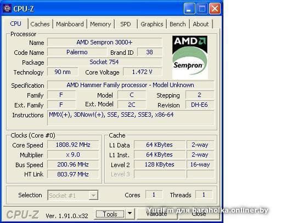Open the Mainboard tab
The width and height of the screenshot is (281, 223).
[x=70, y=24]
